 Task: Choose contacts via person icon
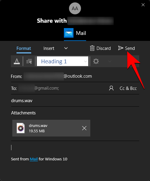pyautogui.click(x=111, y=88)
